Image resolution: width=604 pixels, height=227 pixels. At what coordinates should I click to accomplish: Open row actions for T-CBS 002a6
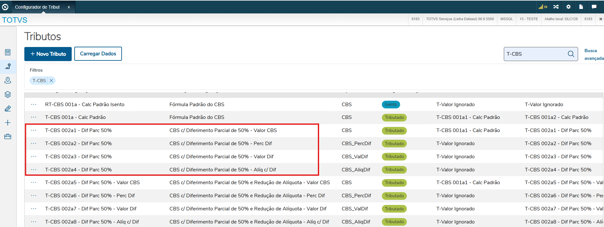pyautogui.click(x=34, y=196)
